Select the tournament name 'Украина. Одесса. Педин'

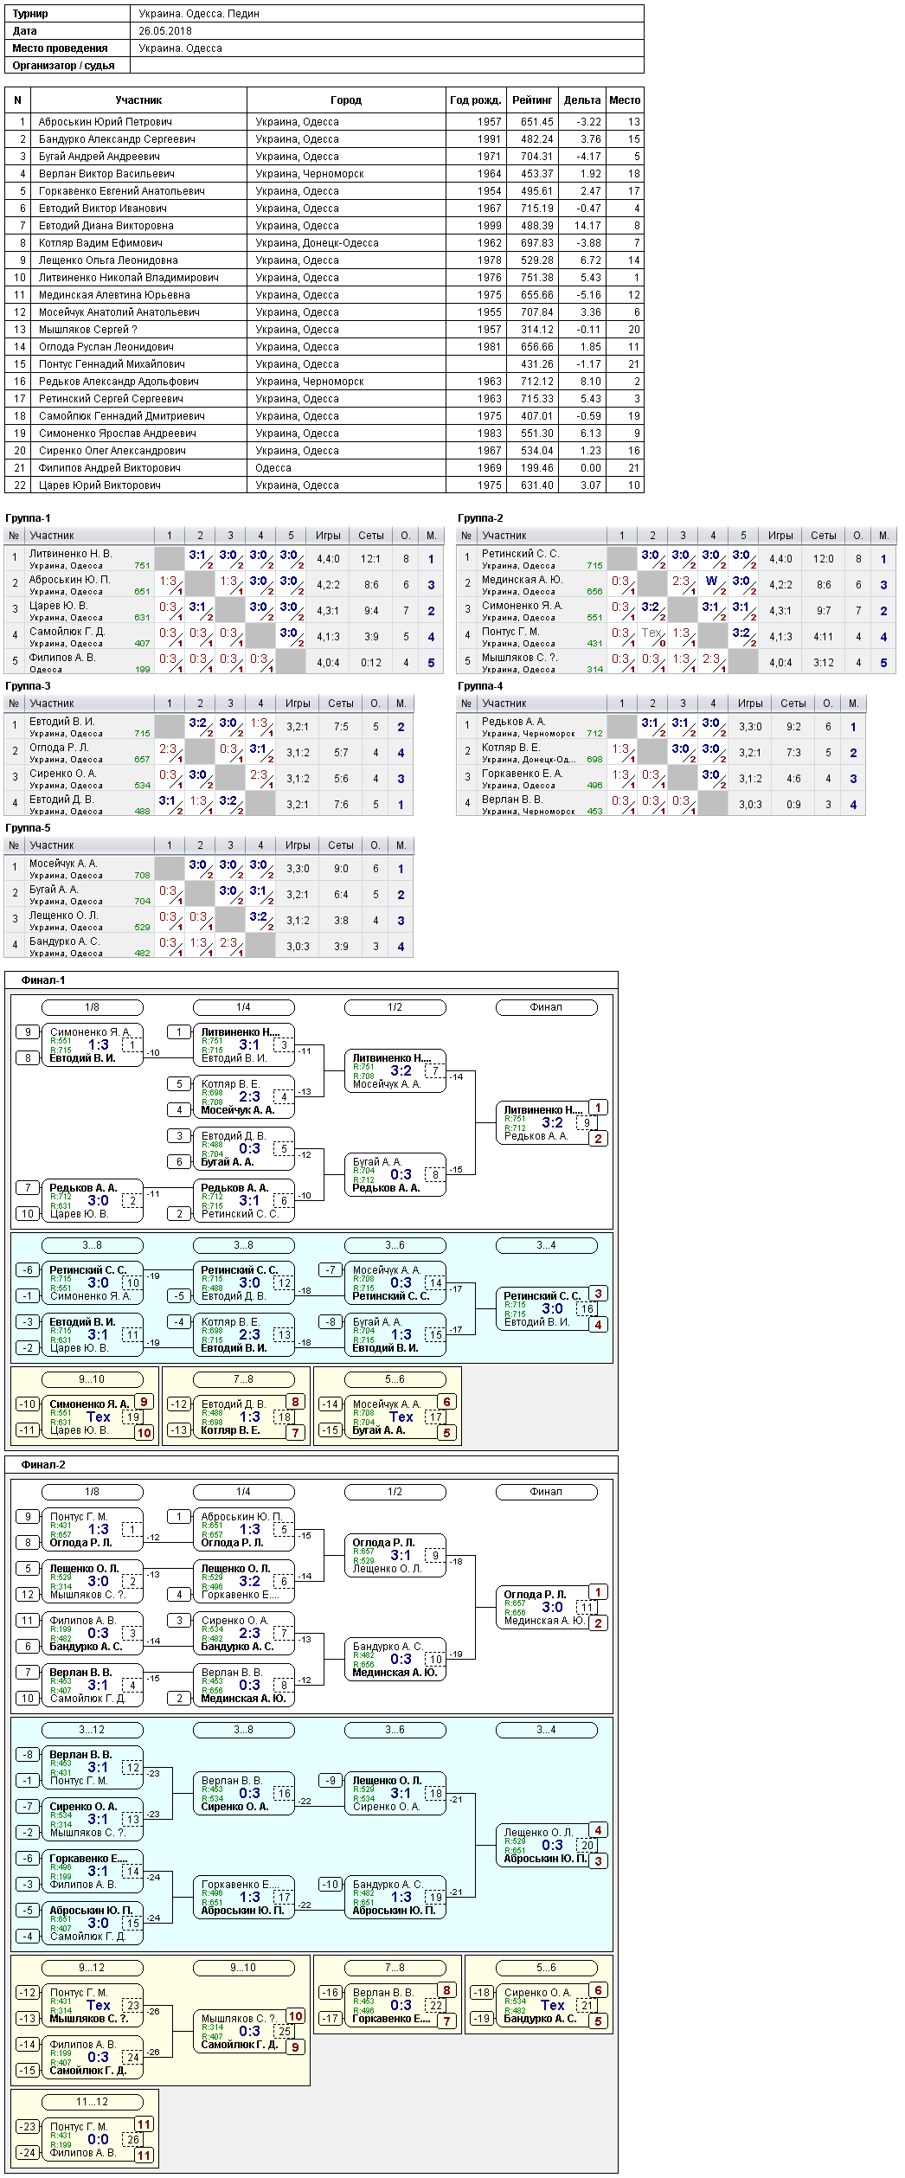pyautogui.click(x=199, y=14)
